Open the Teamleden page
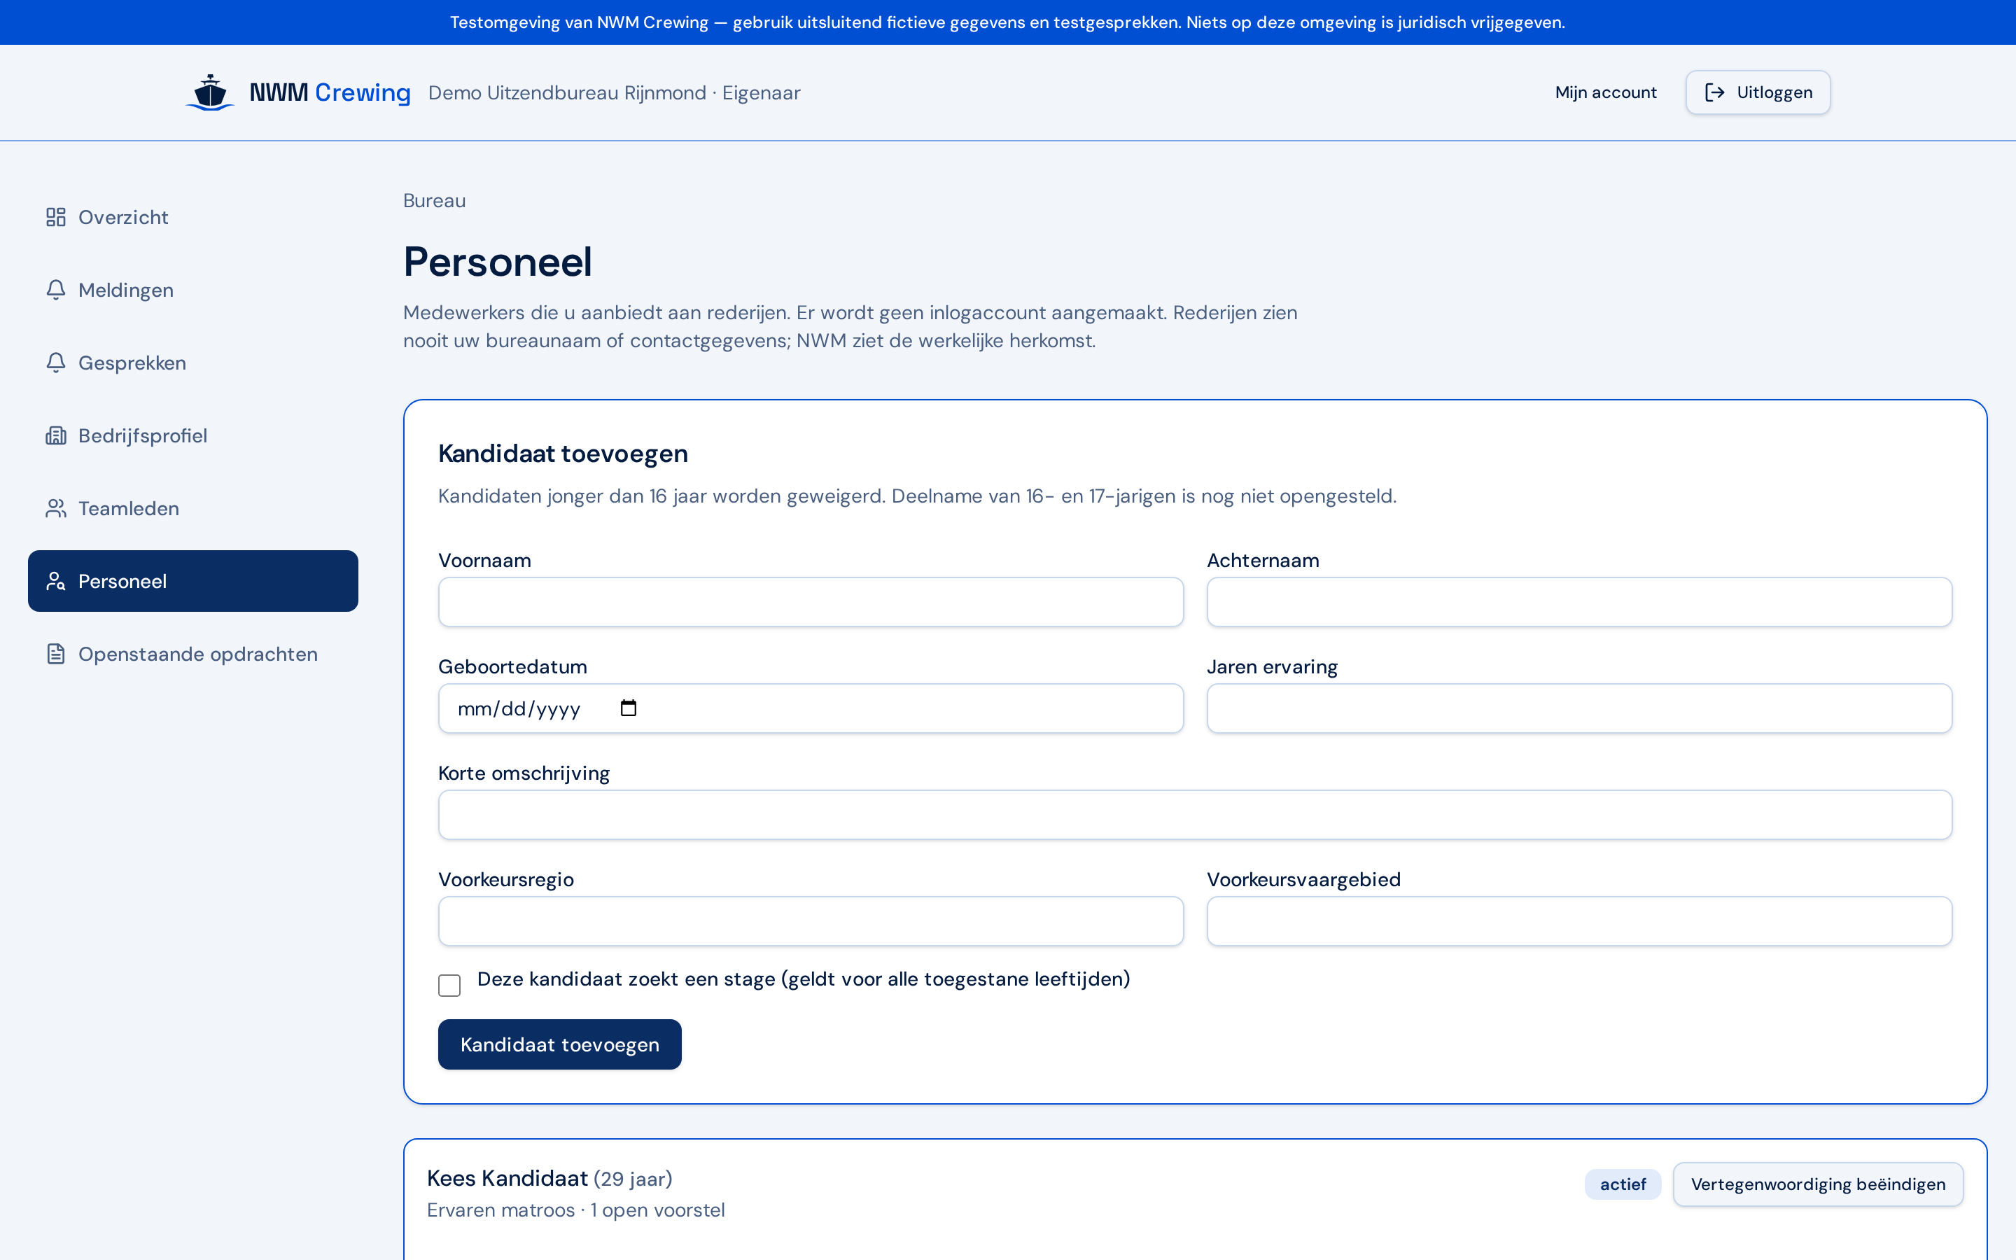The image size is (2016, 1260). click(x=193, y=508)
